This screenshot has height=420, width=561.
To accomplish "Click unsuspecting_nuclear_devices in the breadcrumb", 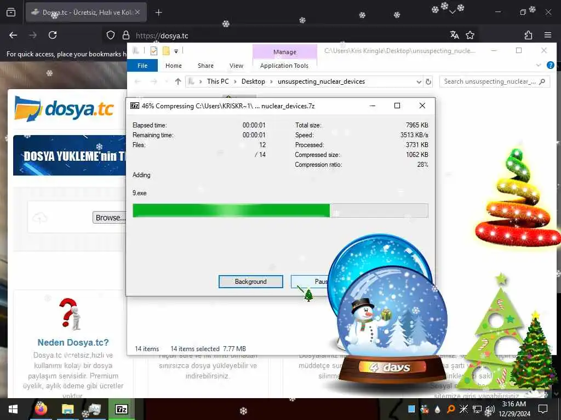I will point(321,81).
